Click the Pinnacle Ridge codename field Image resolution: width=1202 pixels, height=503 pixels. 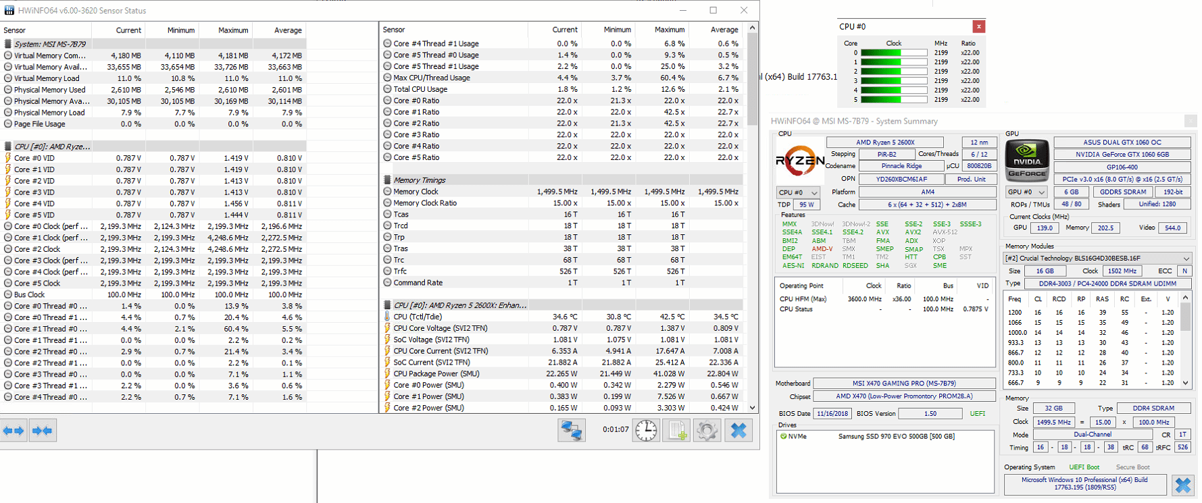(901, 166)
